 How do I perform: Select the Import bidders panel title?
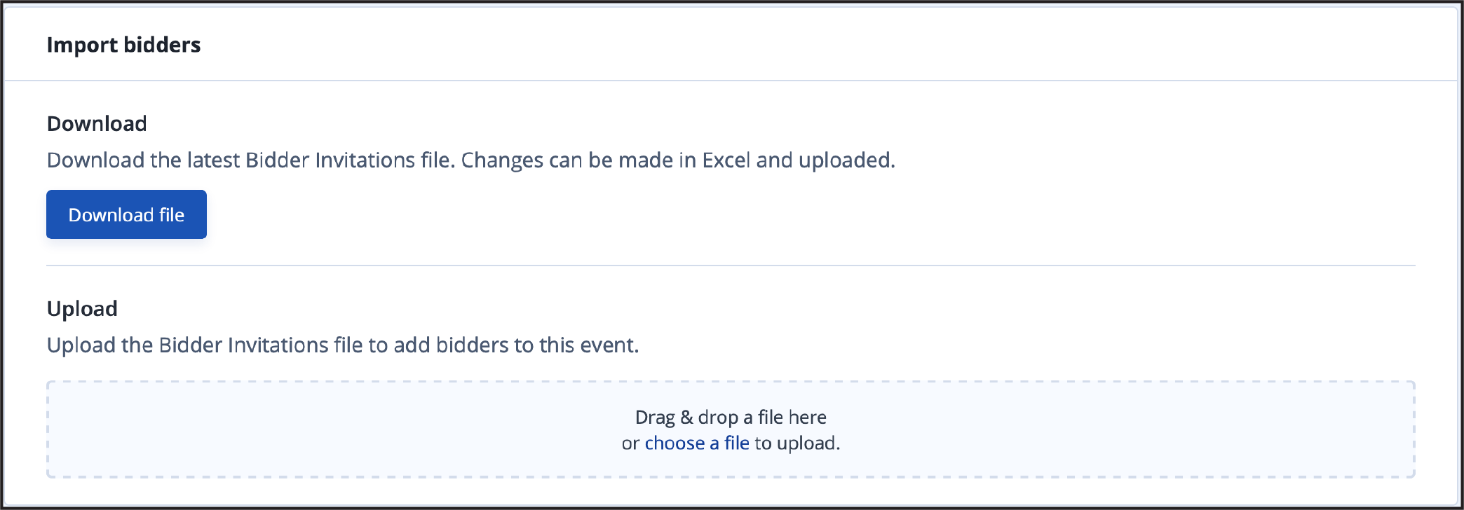point(123,45)
